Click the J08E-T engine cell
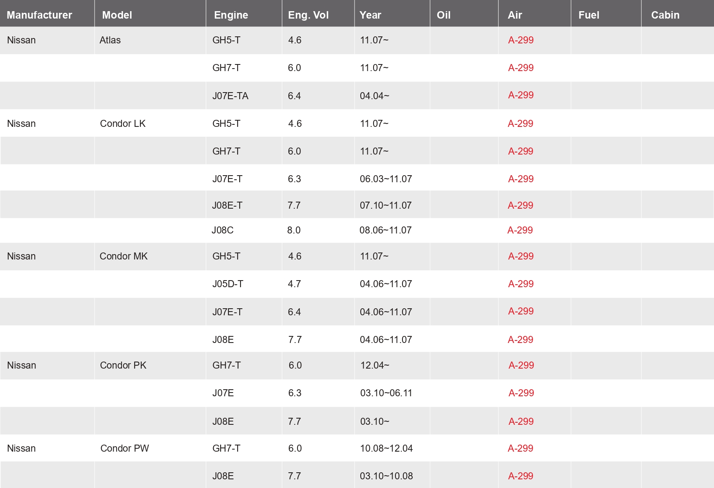The height and width of the screenshot is (488, 714). 227,205
